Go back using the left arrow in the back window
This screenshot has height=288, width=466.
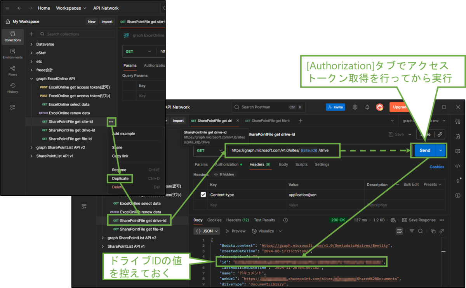(19, 8)
